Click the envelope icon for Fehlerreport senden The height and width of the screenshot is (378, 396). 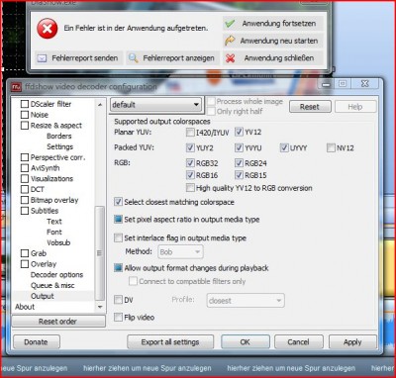point(42,58)
